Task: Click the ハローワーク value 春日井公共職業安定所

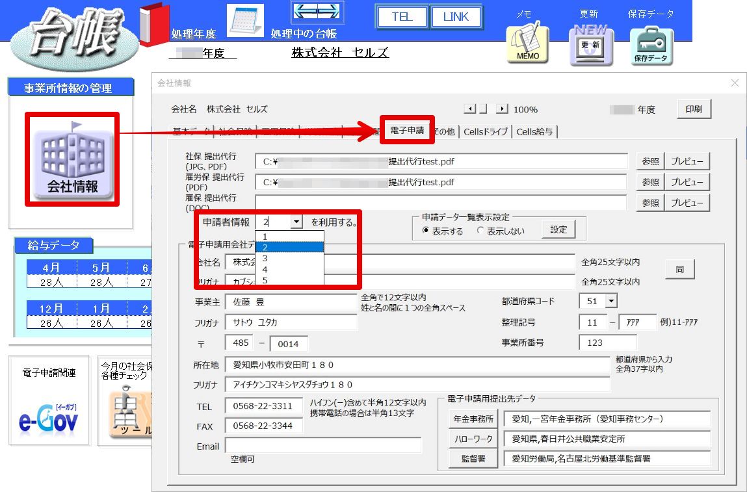Action: (x=607, y=439)
